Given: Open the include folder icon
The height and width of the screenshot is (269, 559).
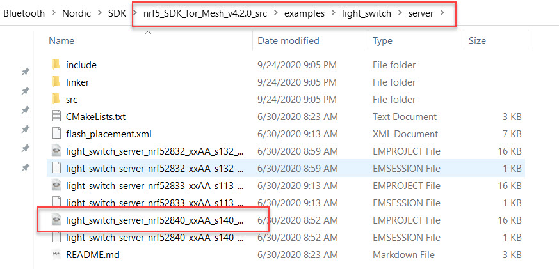Looking at the screenshot, I should pyautogui.click(x=56, y=65).
